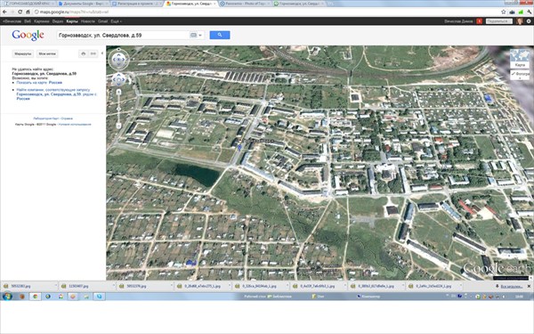Open the options gear in black bar
Screen dimensions: 534x334
tap(529, 21)
